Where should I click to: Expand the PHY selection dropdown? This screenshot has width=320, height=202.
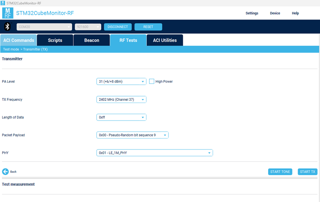(154, 153)
